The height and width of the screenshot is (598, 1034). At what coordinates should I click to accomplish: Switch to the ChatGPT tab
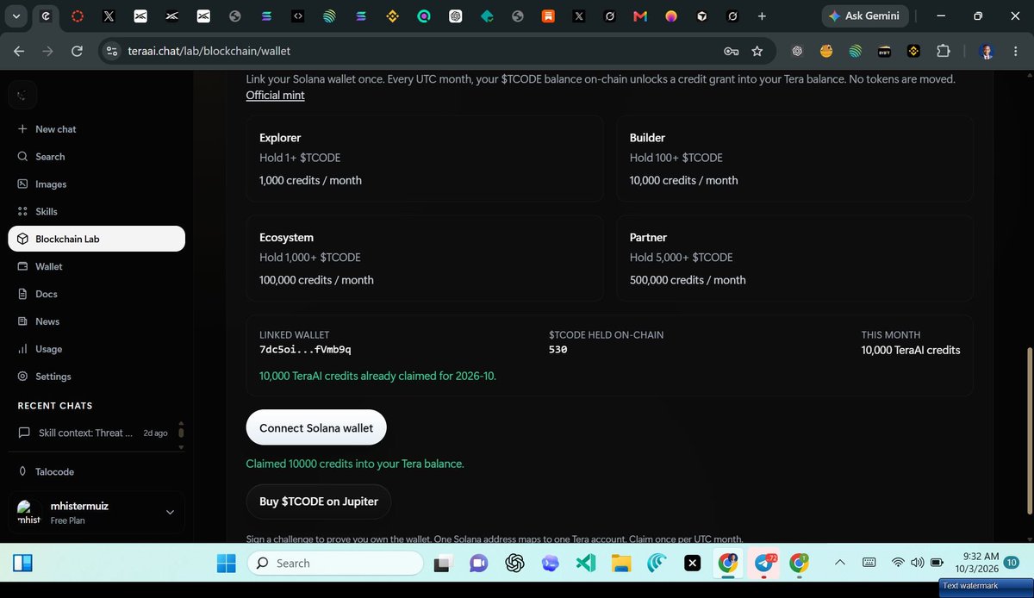[x=455, y=16]
